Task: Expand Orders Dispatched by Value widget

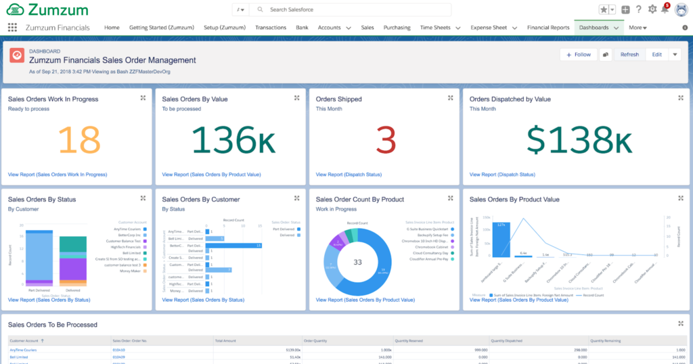Action: tap(681, 98)
